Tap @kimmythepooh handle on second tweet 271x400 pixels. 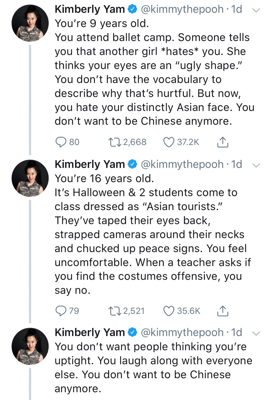(183, 165)
